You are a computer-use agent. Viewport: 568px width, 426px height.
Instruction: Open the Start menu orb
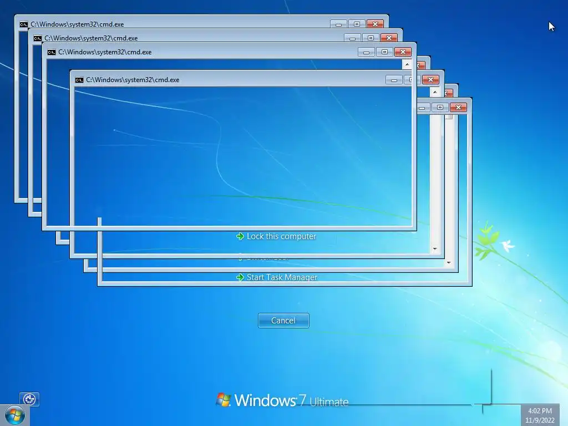point(15,415)
